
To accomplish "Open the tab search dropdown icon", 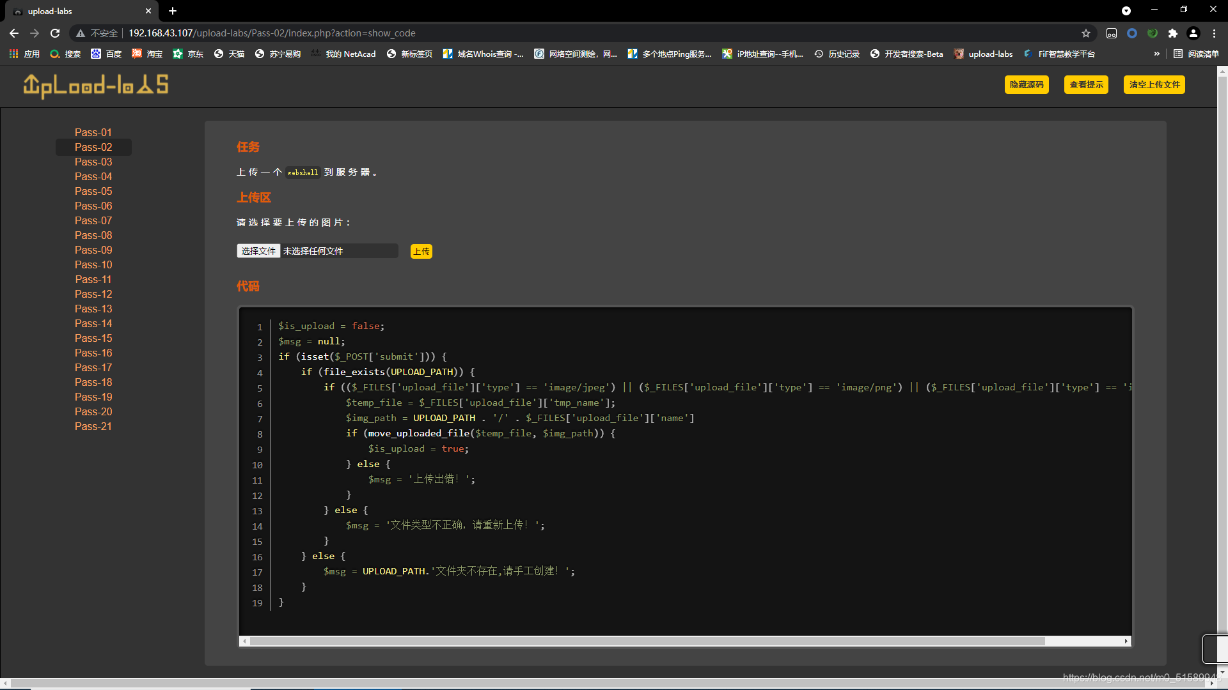I will 1126,11.
